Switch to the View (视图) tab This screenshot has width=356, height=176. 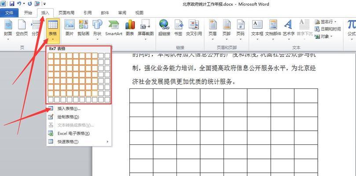(139, 13)
